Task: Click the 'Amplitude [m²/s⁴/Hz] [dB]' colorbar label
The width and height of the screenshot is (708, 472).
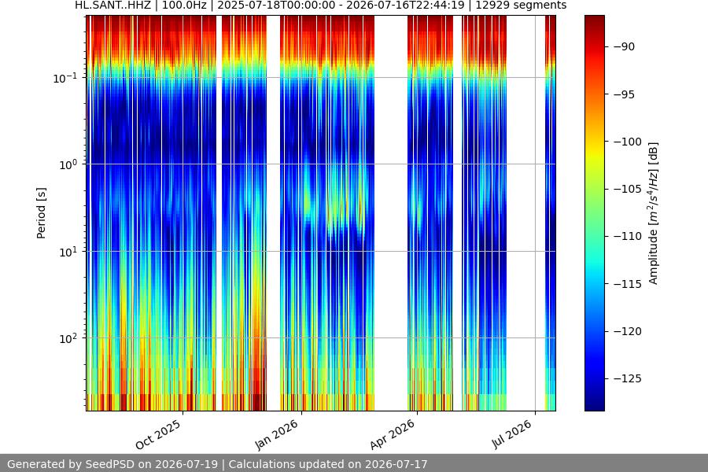Action: pyautogui.click(x=654, y=213)
